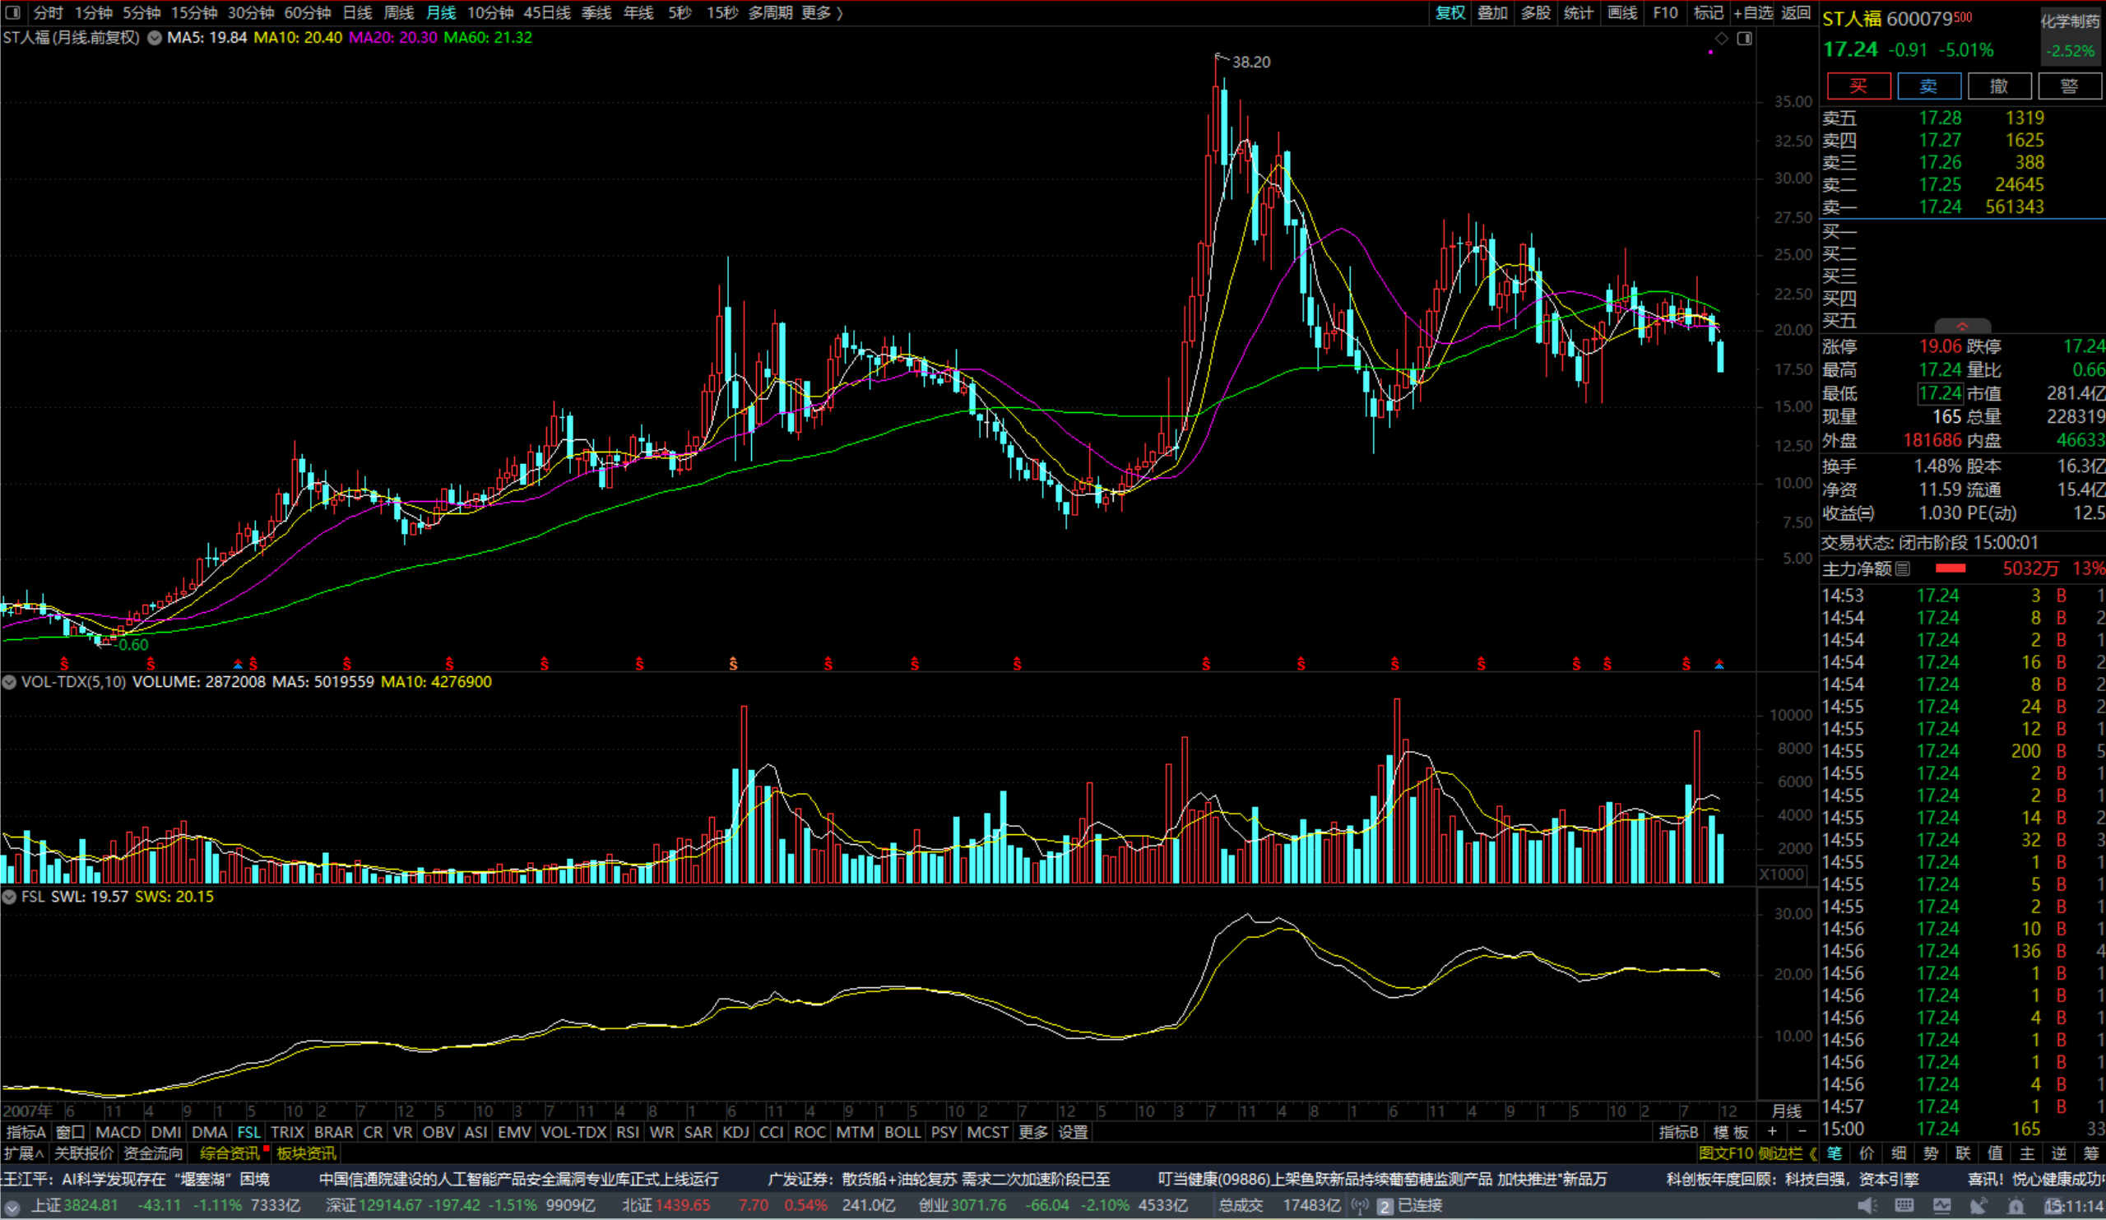Click the satellite dish connection icon
Screen dimensions: 2106x1220
coord(1978,1206)
